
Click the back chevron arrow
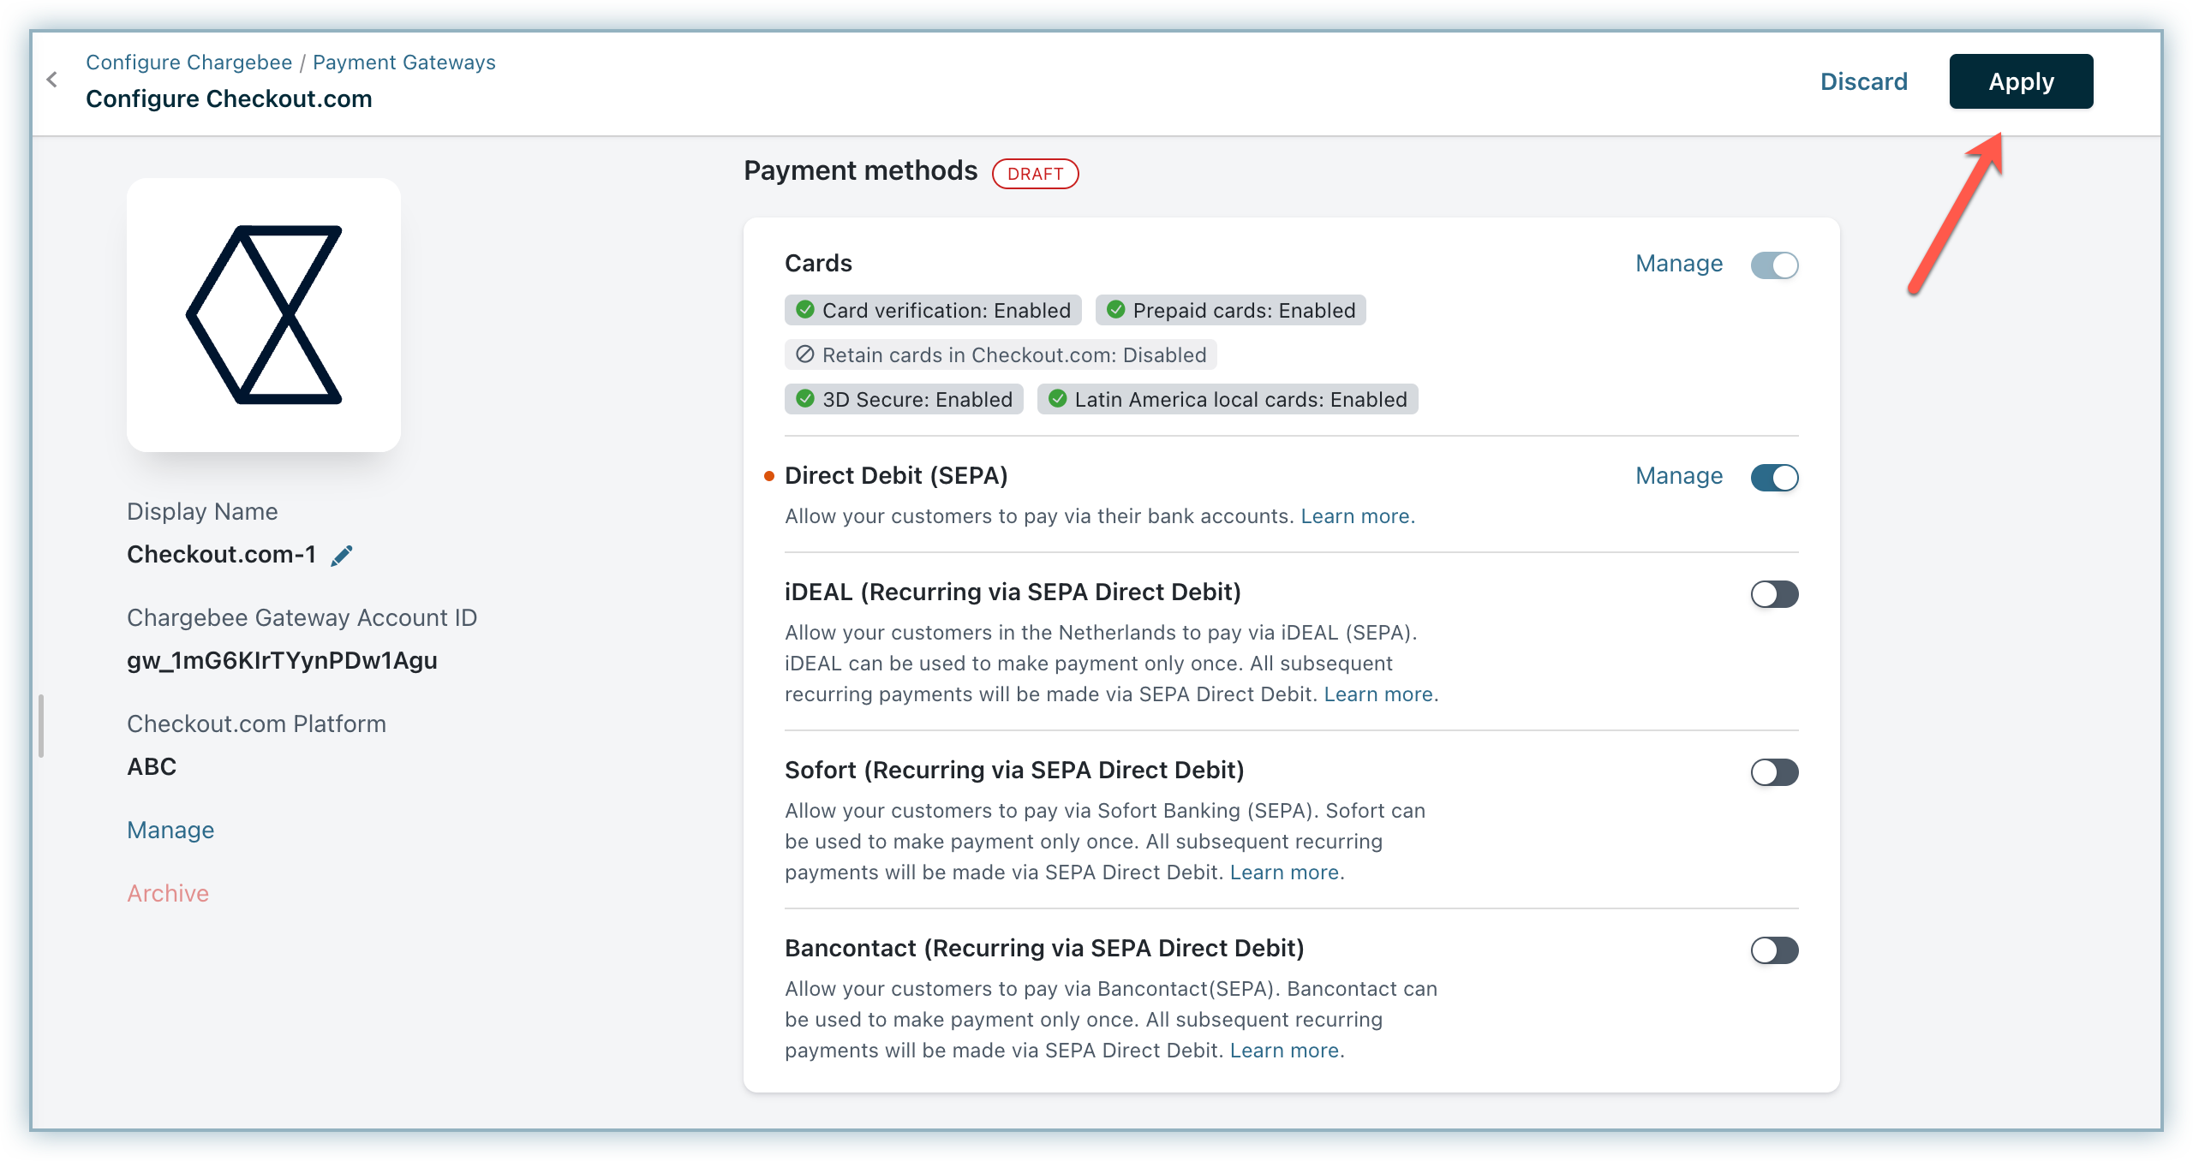52,80
